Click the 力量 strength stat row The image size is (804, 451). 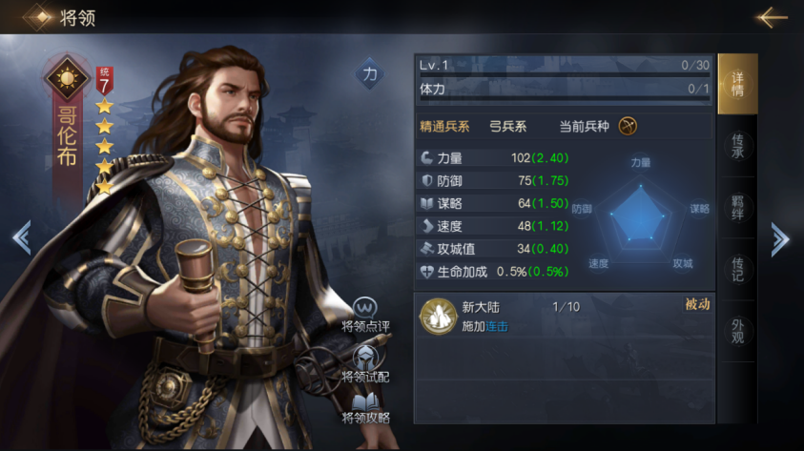click(494, 158)
